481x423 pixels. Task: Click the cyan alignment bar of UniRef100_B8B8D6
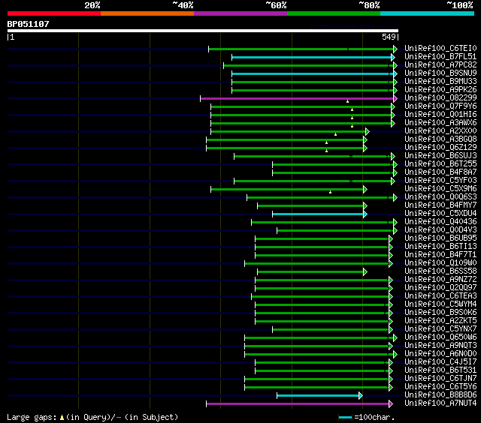pyautogui.click(x=318, y=396)
